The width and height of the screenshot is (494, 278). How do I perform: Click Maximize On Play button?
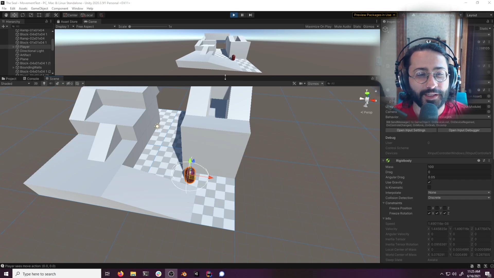coord(318,27)
